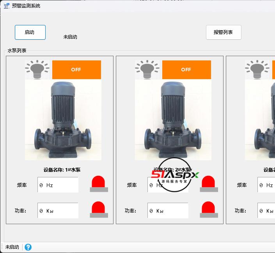Image resolution: width=275 pixels, height=253 pixels.
Task: Focus the 1#水泵 frequency field showing 0 Hz
Action: point(58,185)
